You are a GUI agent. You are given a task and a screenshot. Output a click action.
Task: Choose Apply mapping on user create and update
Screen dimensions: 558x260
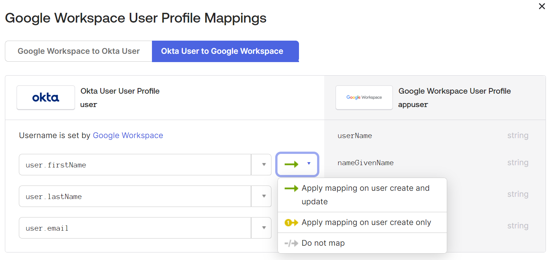tap(365, 195)
